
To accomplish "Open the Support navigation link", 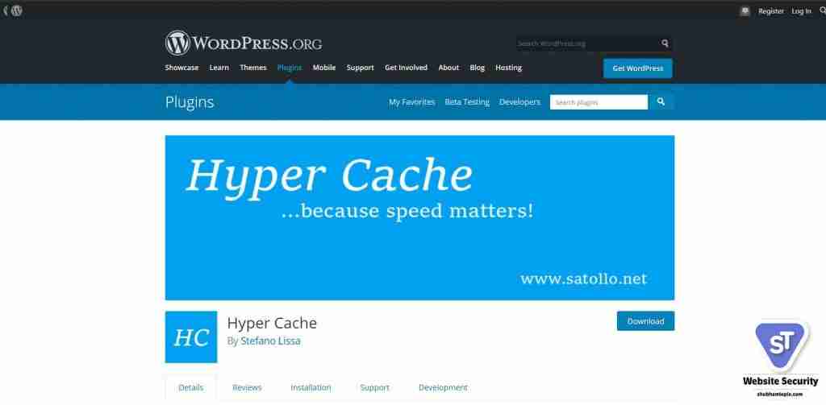I will tap(361, 68).
